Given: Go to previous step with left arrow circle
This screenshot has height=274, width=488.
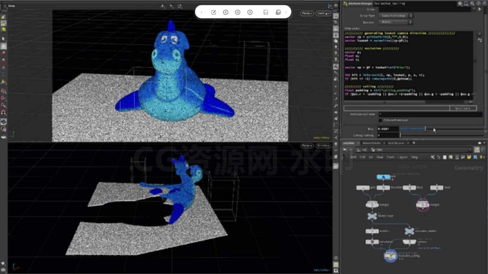Looking at the screenshot, I should coord(226,12).
